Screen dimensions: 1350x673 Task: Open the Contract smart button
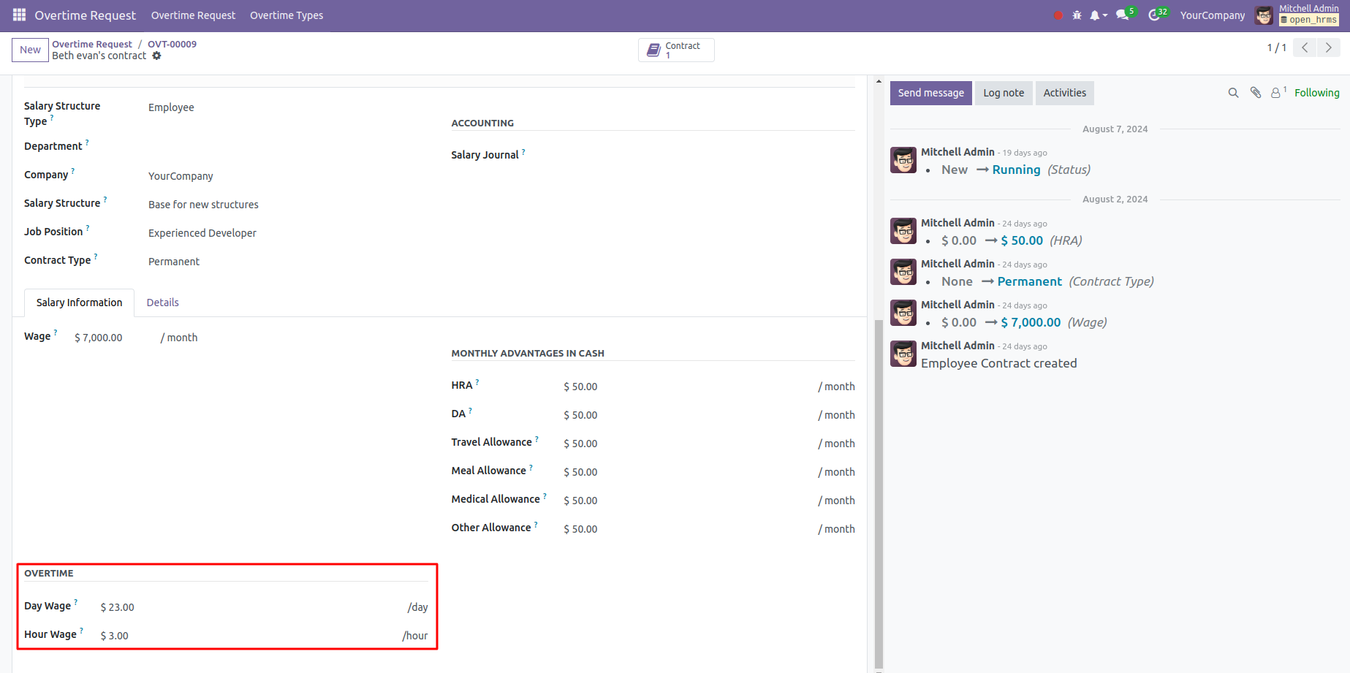coord(675,50)
